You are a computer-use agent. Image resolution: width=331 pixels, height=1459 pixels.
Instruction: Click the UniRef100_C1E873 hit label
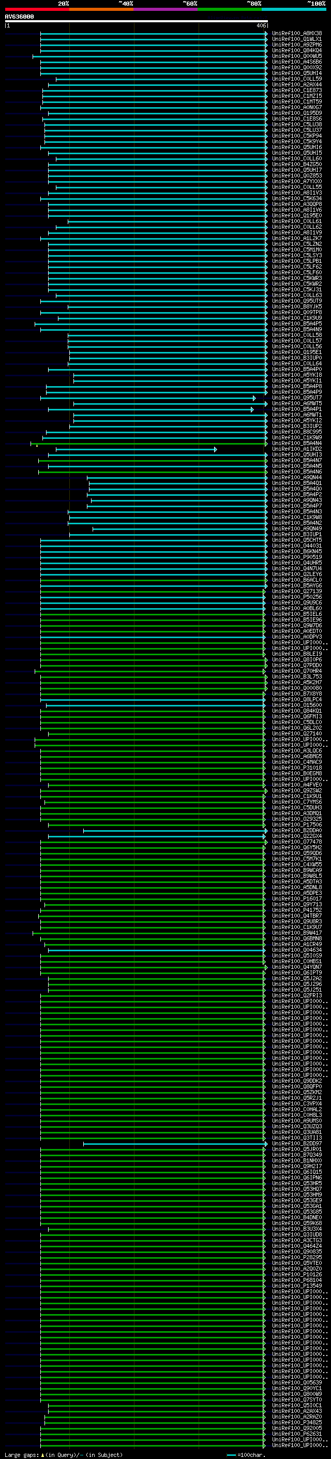(x=296, y=91)
